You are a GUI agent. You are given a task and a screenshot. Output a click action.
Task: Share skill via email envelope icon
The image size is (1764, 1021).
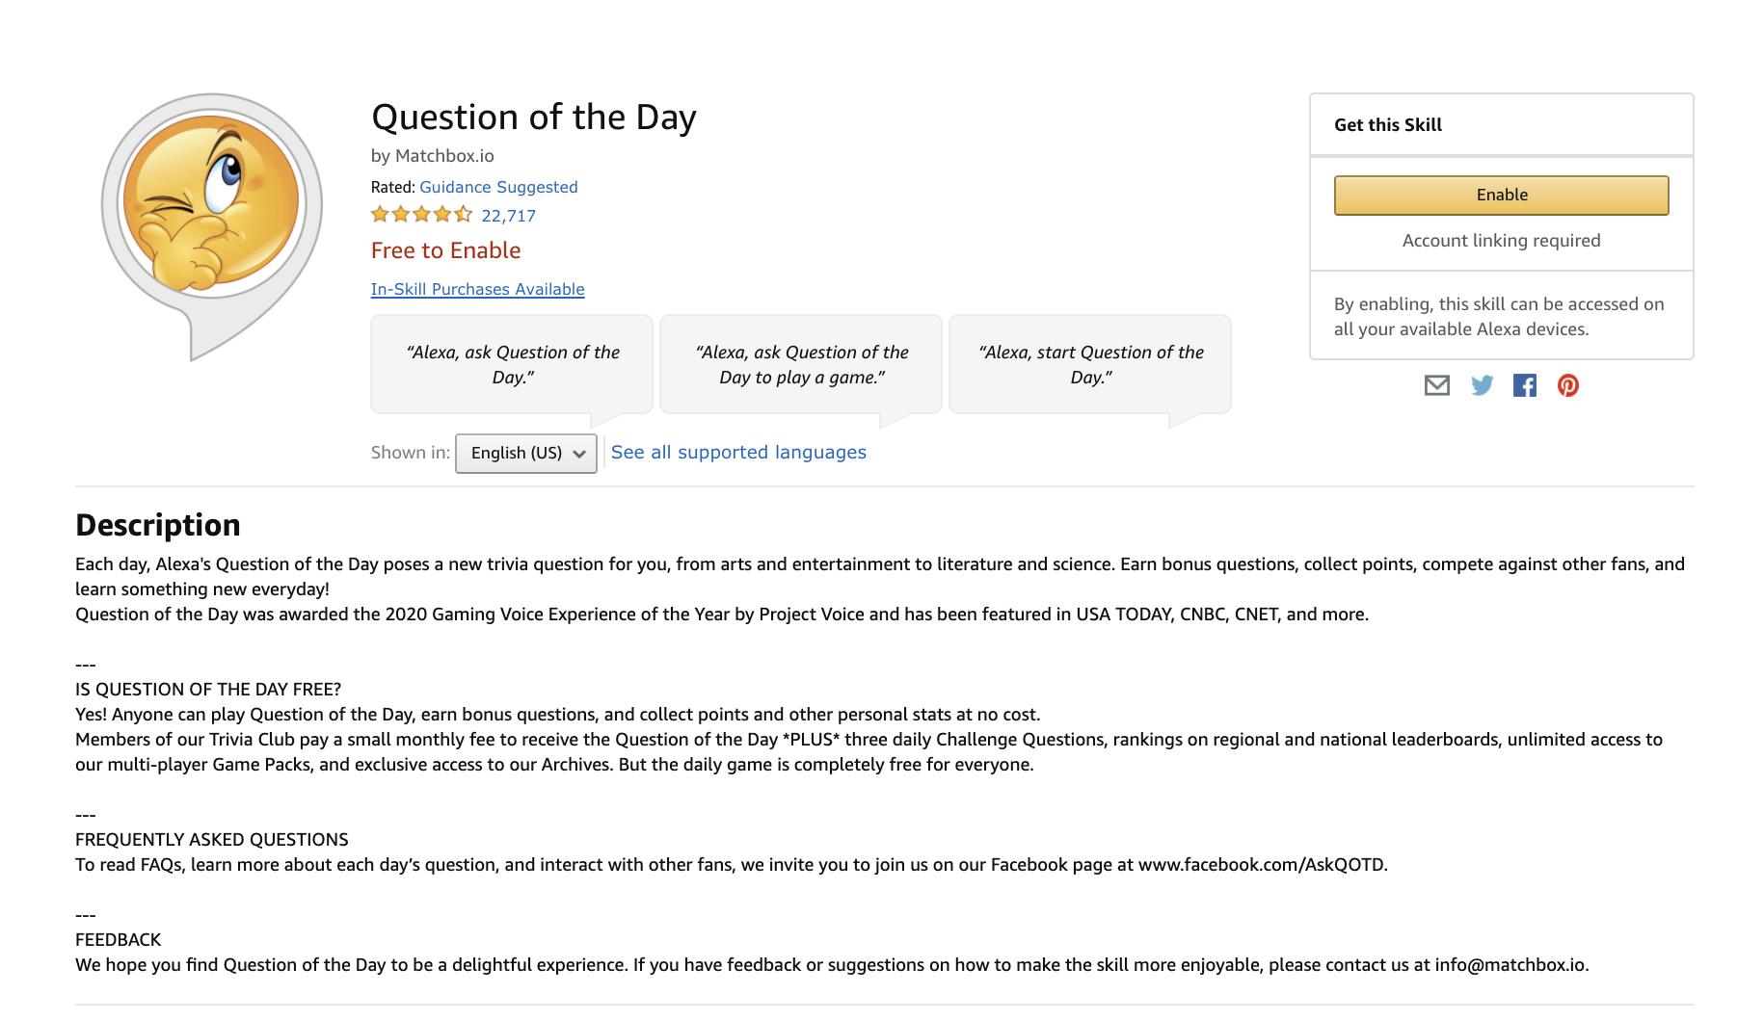(x=1436, y=385)
